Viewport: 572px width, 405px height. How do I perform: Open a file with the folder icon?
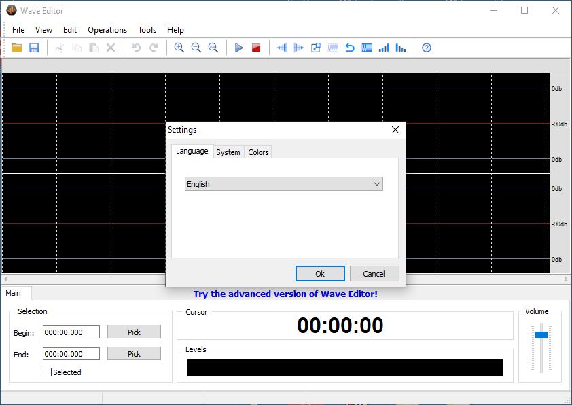17,48
